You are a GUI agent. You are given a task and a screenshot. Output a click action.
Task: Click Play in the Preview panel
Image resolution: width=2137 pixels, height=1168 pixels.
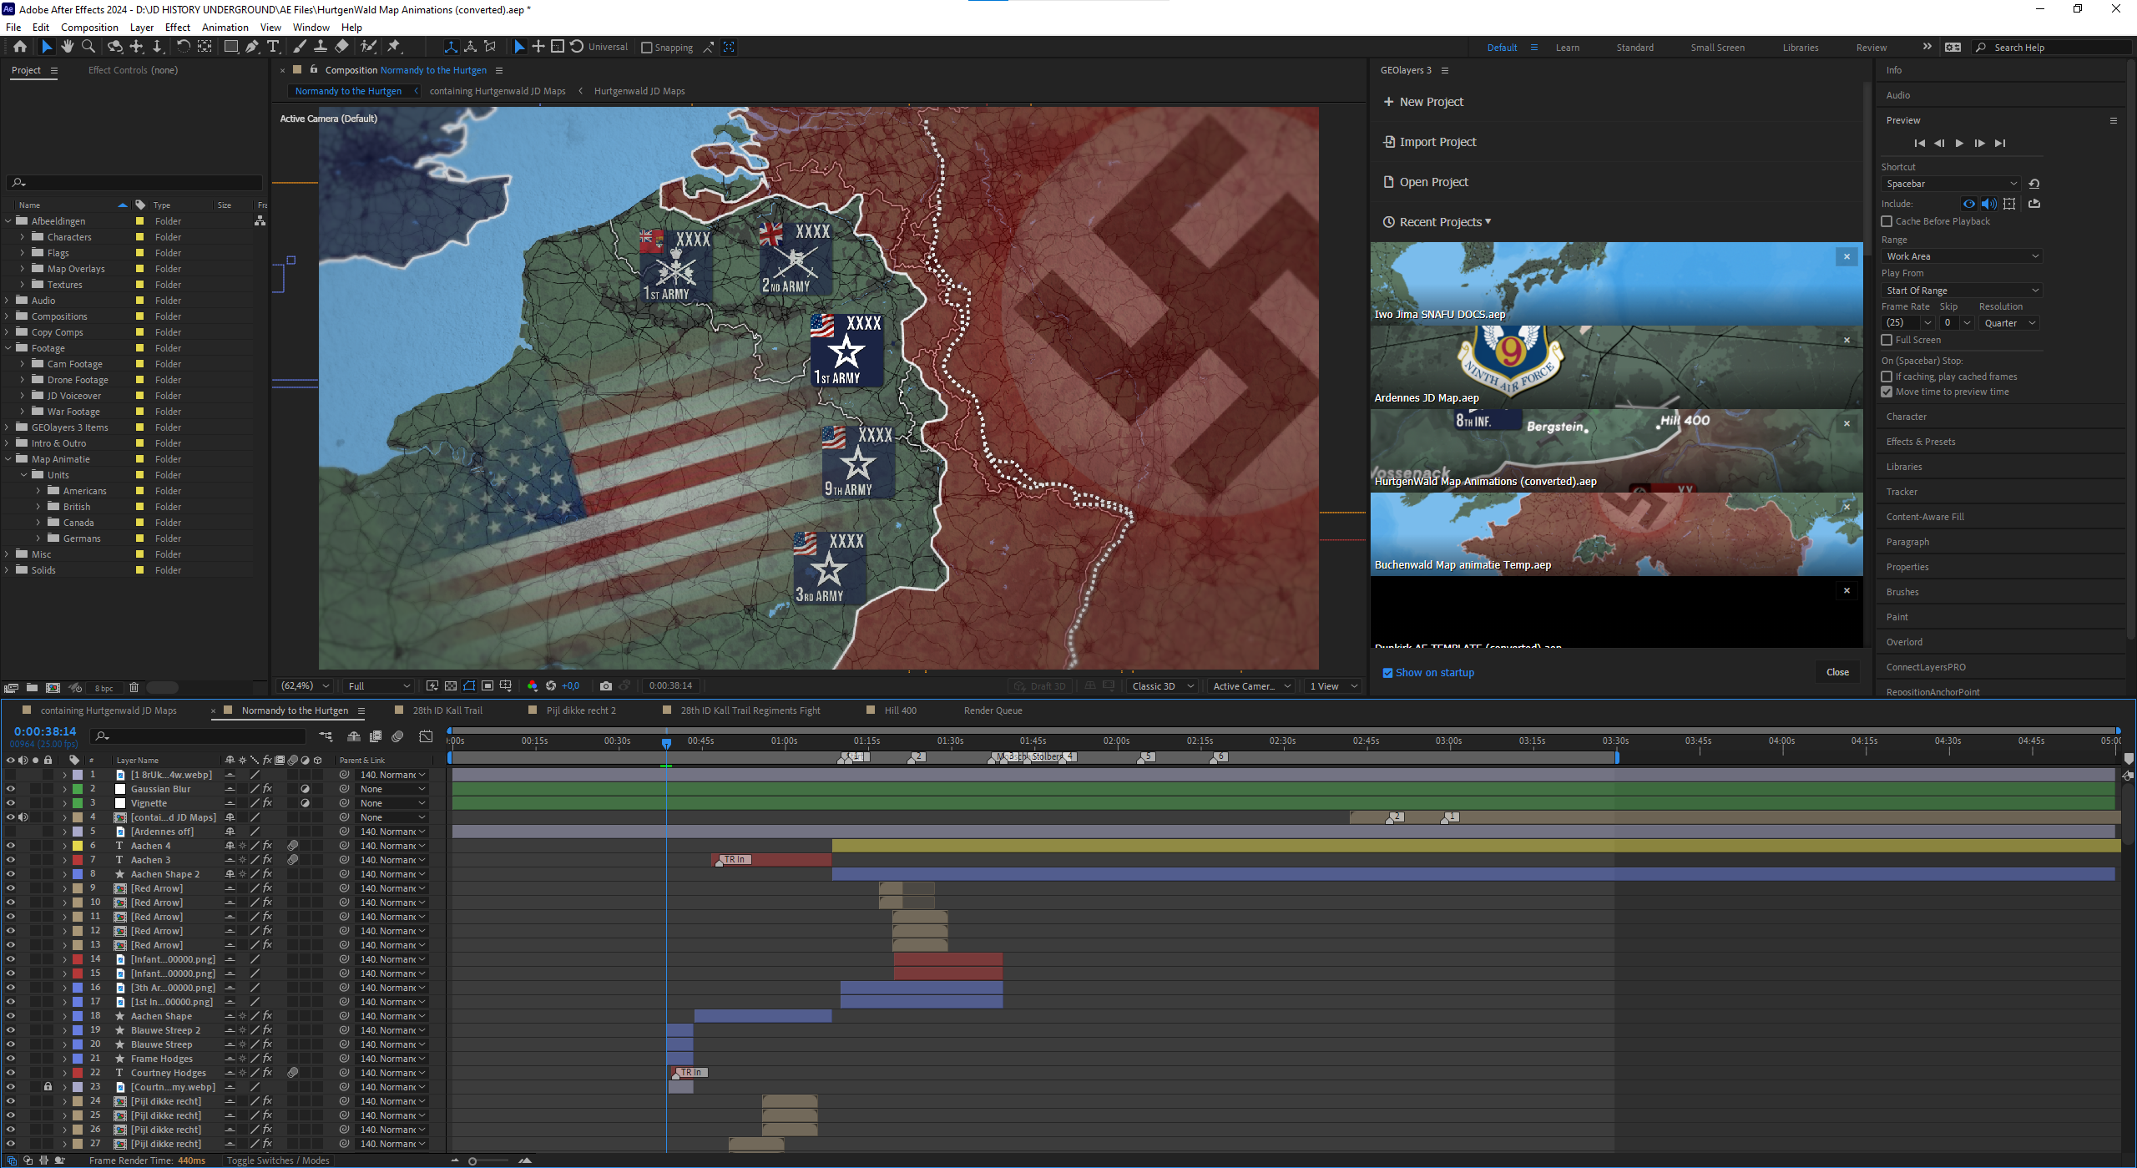(1959, 144)
